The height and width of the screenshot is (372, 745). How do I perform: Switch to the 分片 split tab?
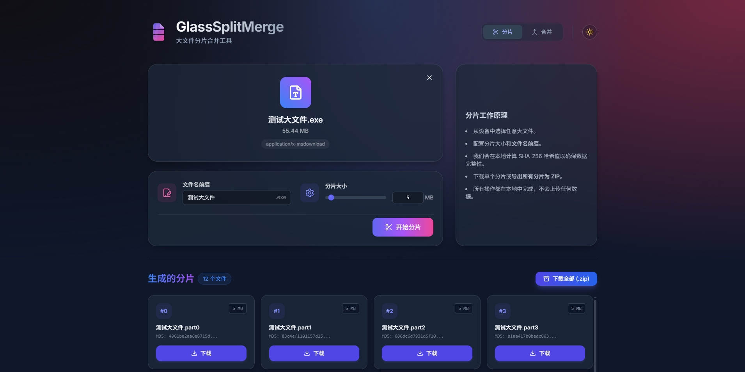point(502,32)
